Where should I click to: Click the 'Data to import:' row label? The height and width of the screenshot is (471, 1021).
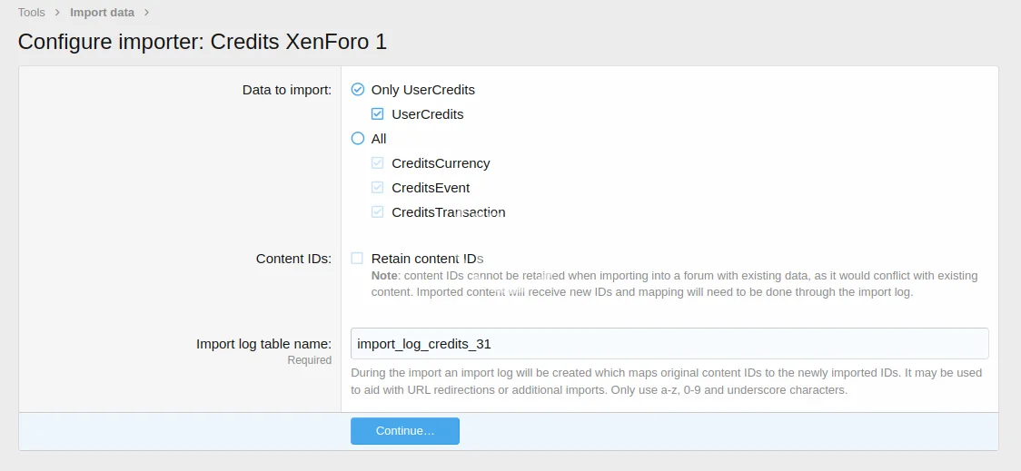(286, 90)
